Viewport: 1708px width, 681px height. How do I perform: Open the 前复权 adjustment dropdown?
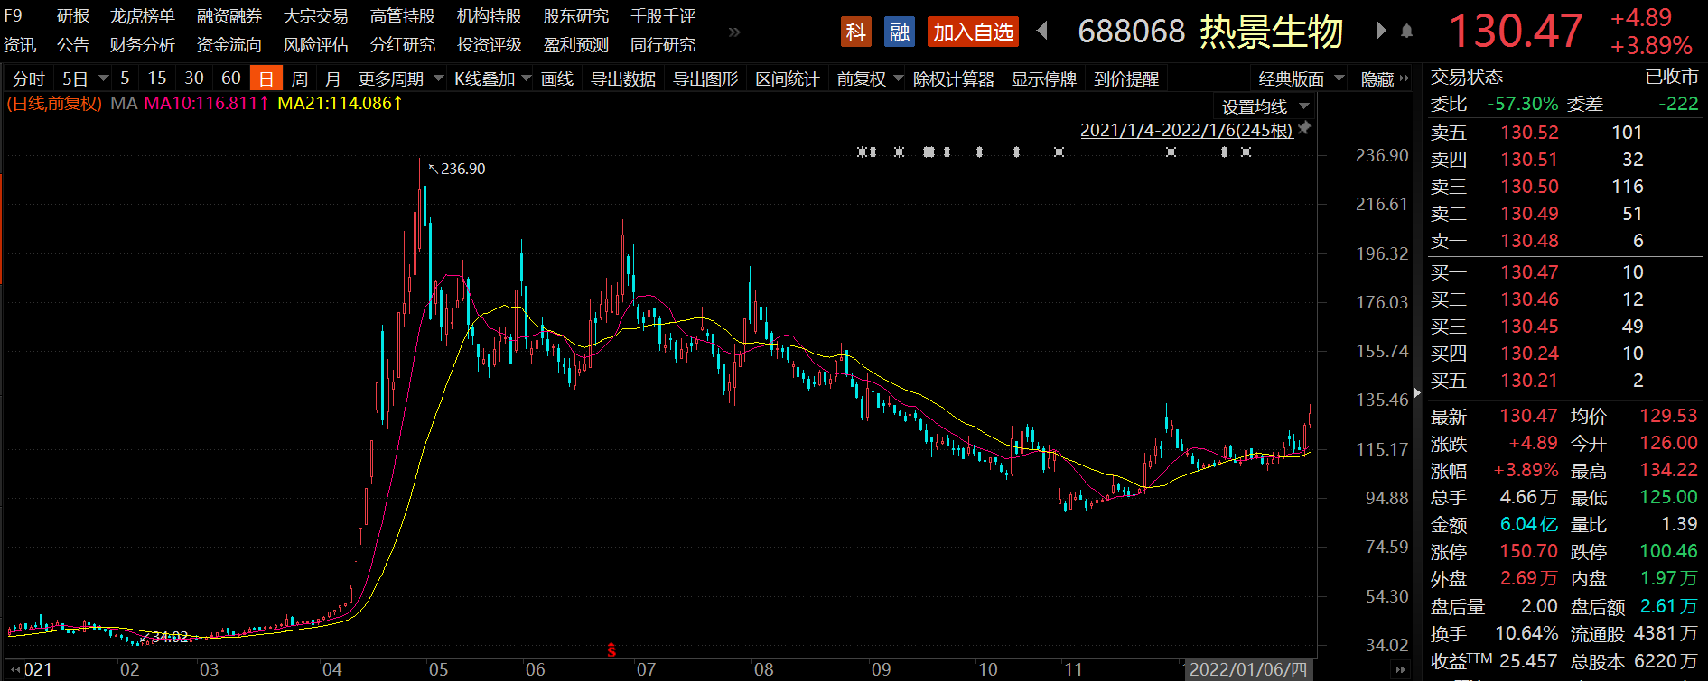coord(869,79)
